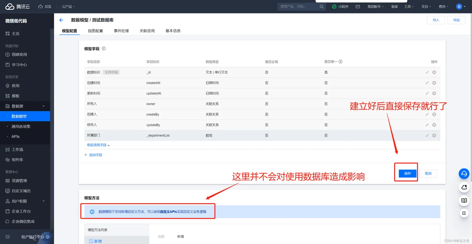Click 收起系统字段 to collapse fields

tap(98, 145)
